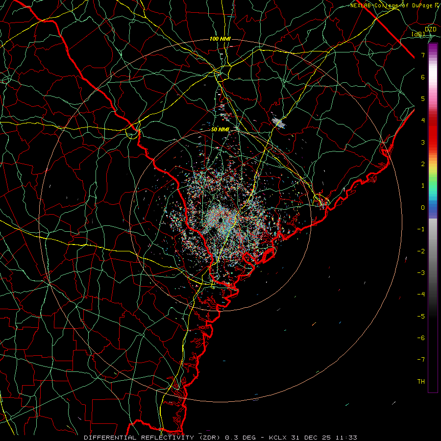The image size is (441, 441).
Task: Click the gray echo patch northeast of 50 NMI ring
Action: pos(278,122)
